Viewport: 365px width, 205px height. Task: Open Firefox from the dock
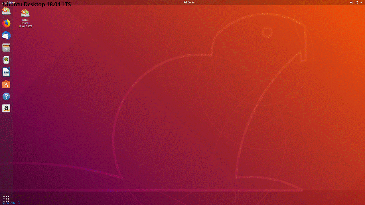coord(6,23)
